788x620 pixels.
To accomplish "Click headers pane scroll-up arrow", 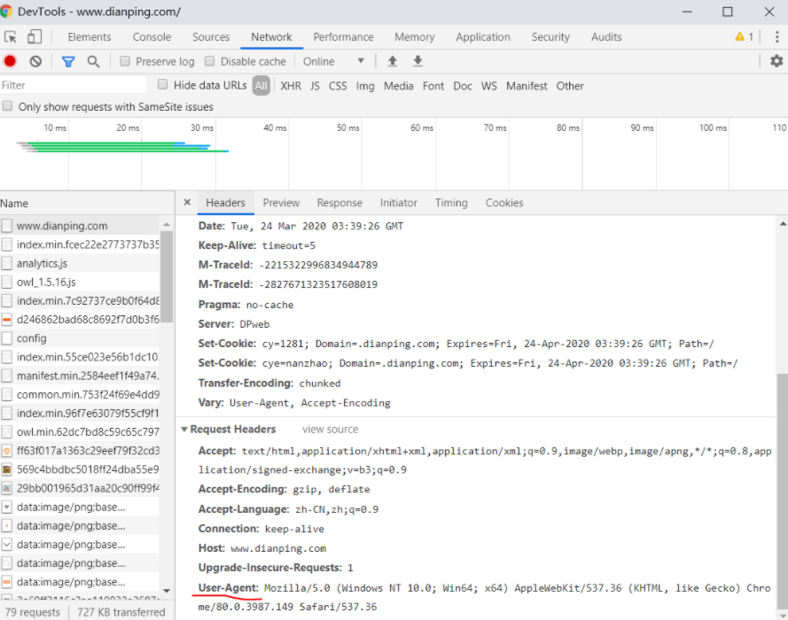I will coord(783,223).
